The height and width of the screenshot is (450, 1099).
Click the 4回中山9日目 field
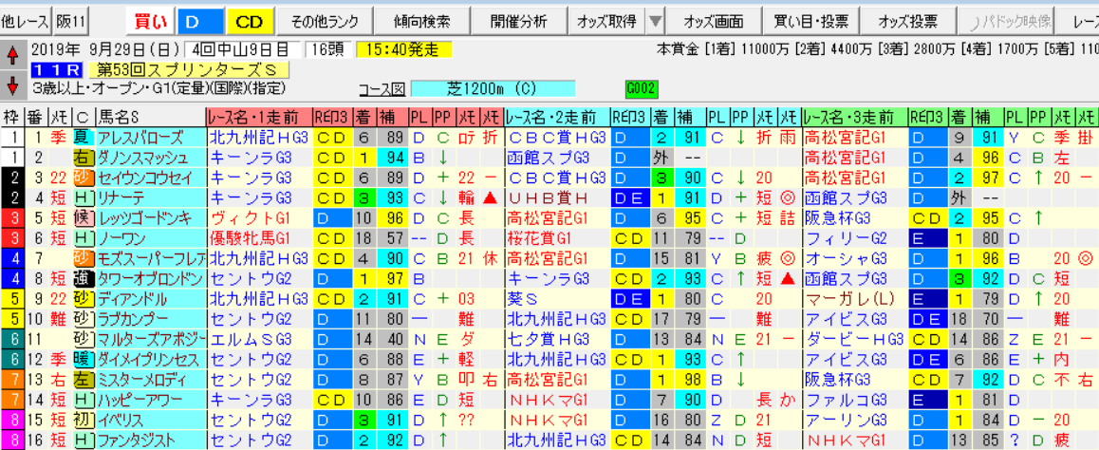(x=243, y=50)
